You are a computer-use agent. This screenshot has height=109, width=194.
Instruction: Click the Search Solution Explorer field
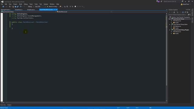[178, 15]
